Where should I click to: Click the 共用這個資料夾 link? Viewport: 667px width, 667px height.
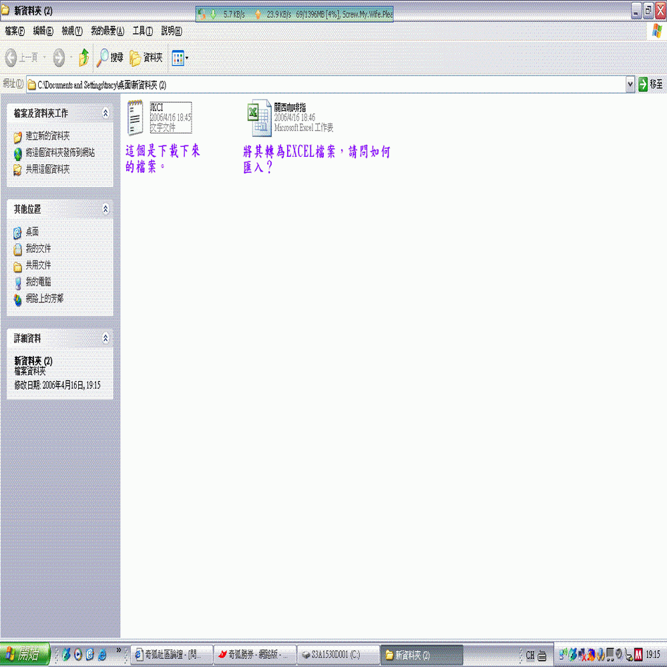tap(47, 170)
